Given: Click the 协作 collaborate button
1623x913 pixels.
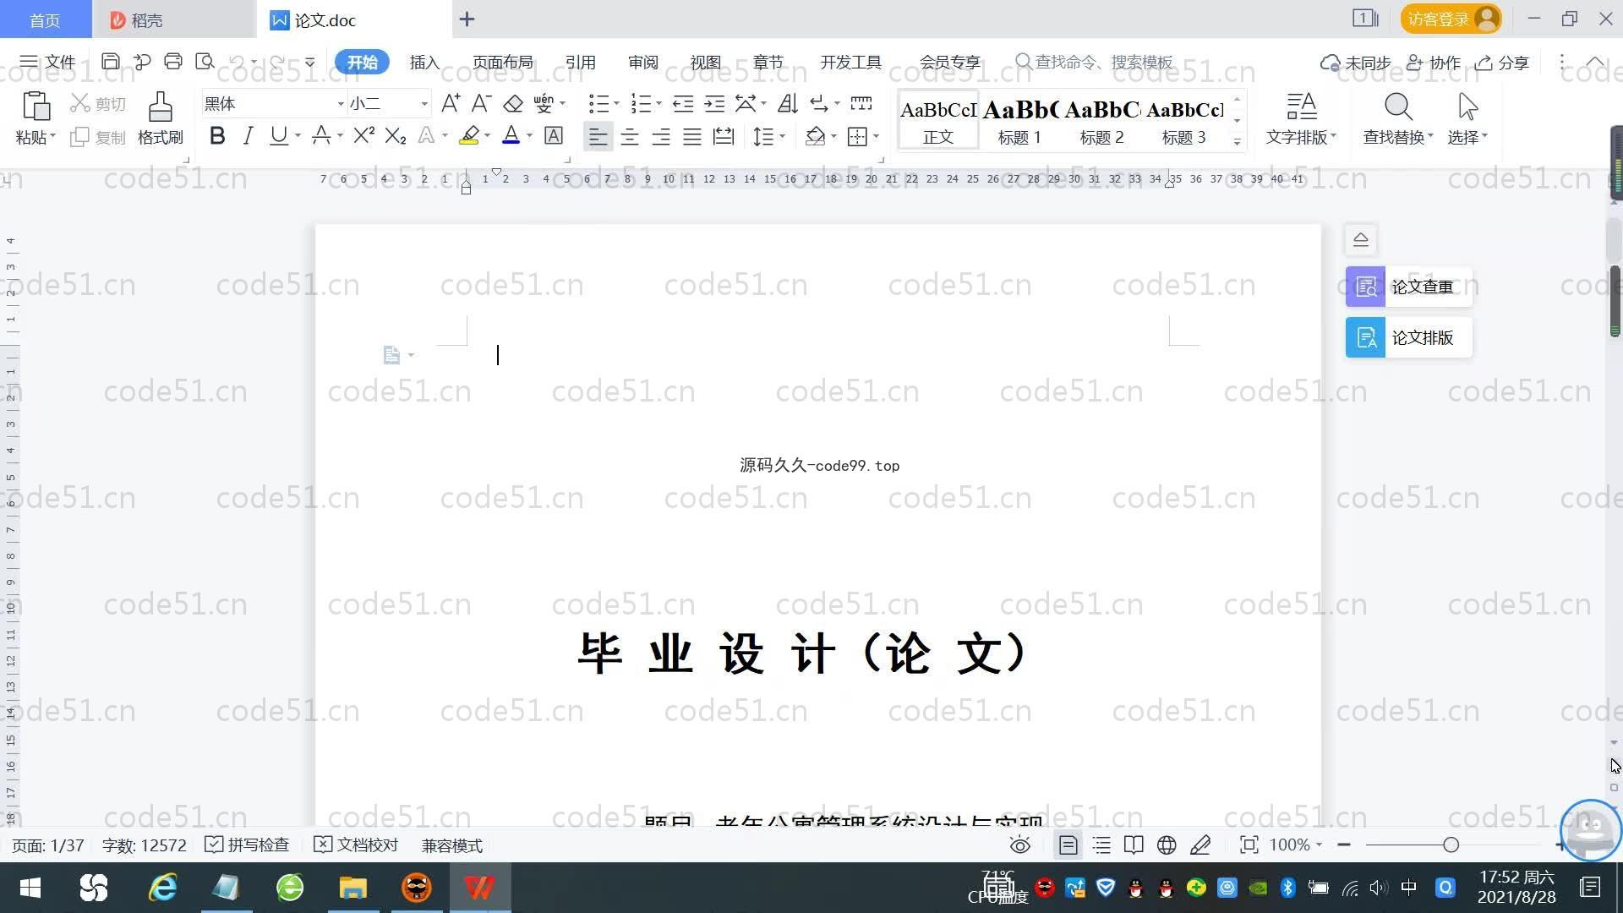Looking at the screenshot, I should (1434, 63).
